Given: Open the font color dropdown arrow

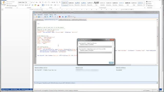Looking at the screenshot, I should [40, 5].
